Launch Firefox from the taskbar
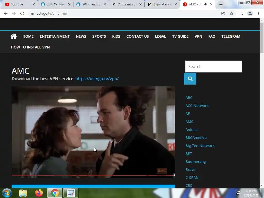This screenshot has width=264, height=198. [39, 193]
